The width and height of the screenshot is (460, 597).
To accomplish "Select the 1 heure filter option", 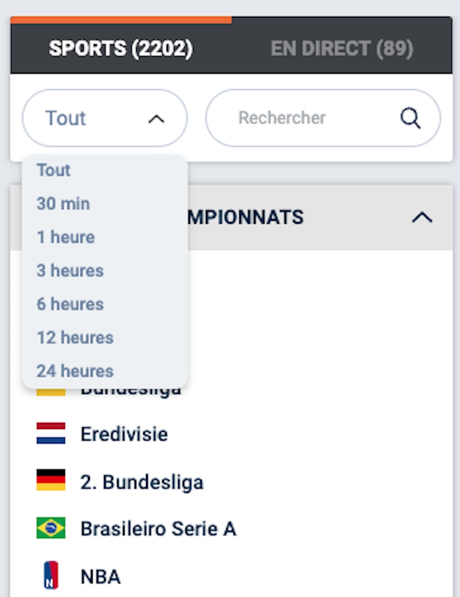I will [x=66, y=237].
